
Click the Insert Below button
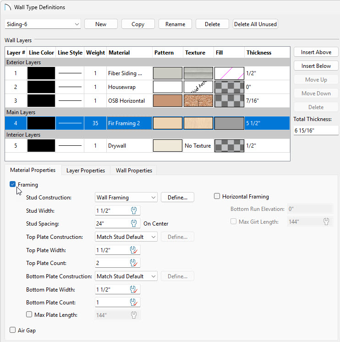316,66
